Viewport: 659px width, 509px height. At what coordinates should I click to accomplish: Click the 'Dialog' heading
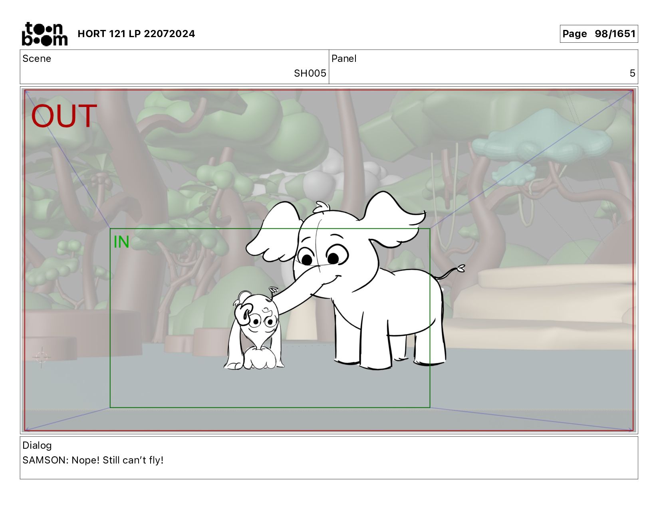click(37, 446)
